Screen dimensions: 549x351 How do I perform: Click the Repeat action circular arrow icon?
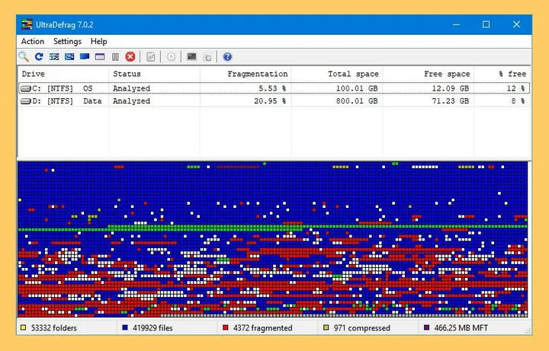(x=39, y=56)
